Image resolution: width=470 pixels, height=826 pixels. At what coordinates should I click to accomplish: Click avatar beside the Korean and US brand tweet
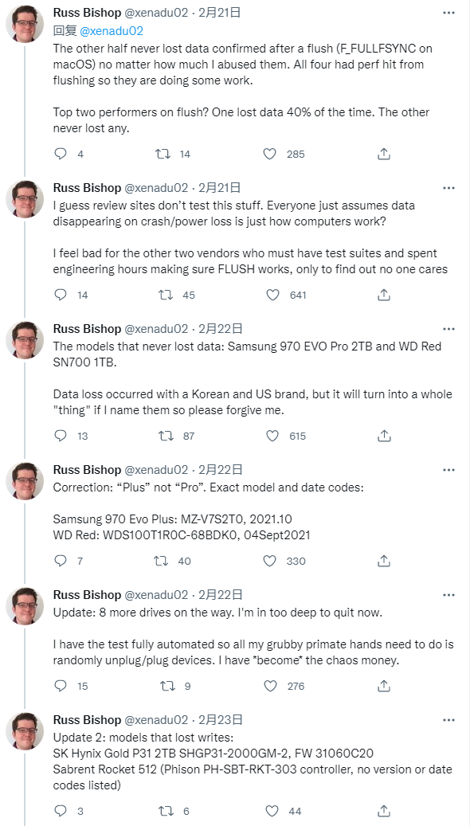point(24,340)
